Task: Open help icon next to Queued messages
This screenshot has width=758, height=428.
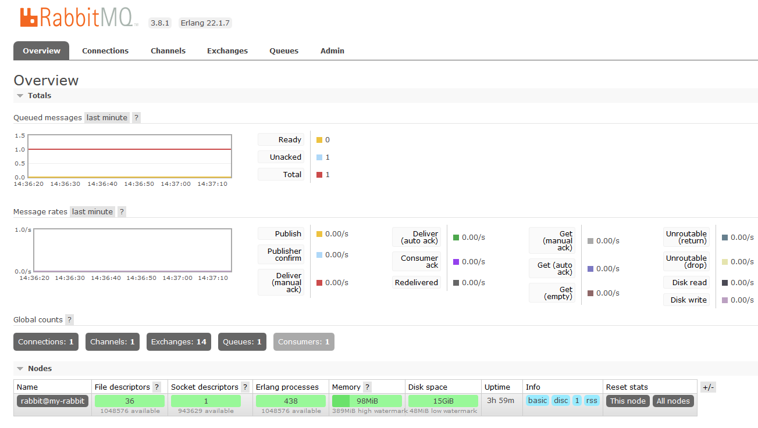Action: point(136,117)
